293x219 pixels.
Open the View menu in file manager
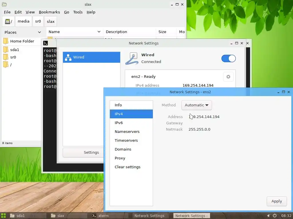[30, 12]
